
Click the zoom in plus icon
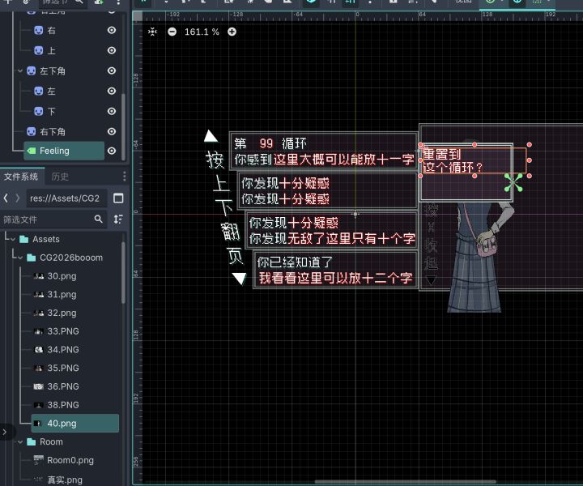pos(232,32)
